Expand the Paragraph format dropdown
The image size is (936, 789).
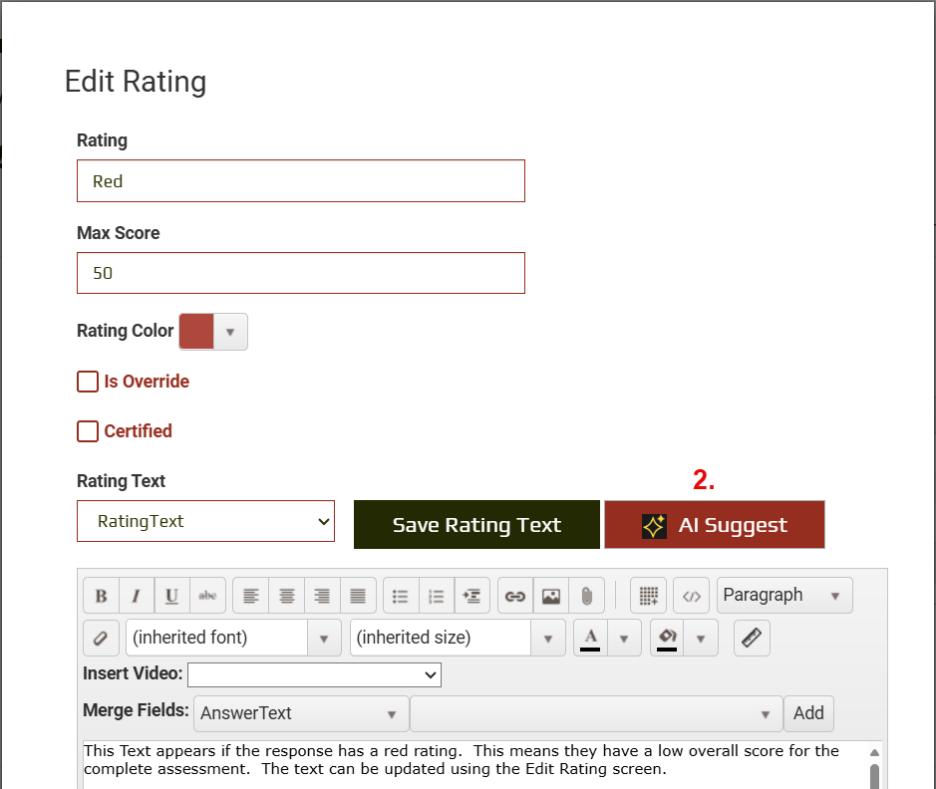(x=784, y=596)
